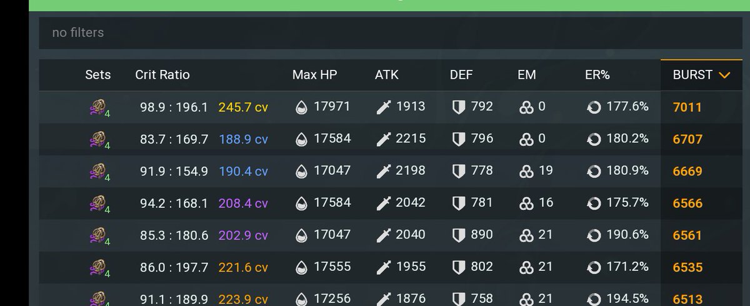Click the burst value 6561
Screen dimensions: 750x306
[687, 236]
